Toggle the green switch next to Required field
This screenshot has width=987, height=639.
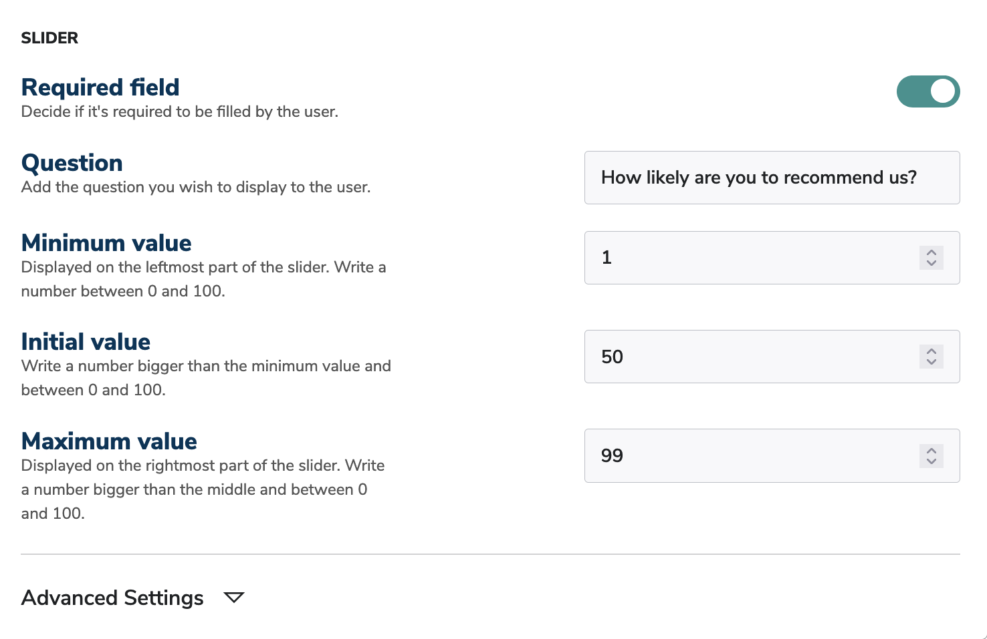(928, 91)
